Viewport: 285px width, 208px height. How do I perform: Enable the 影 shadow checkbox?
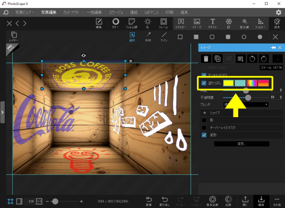tap(204, 120)
